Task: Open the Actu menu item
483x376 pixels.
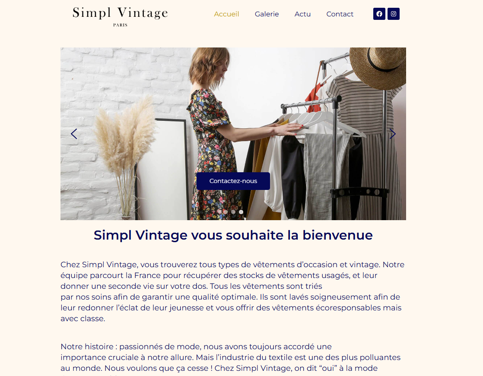Action: point(302,14)
